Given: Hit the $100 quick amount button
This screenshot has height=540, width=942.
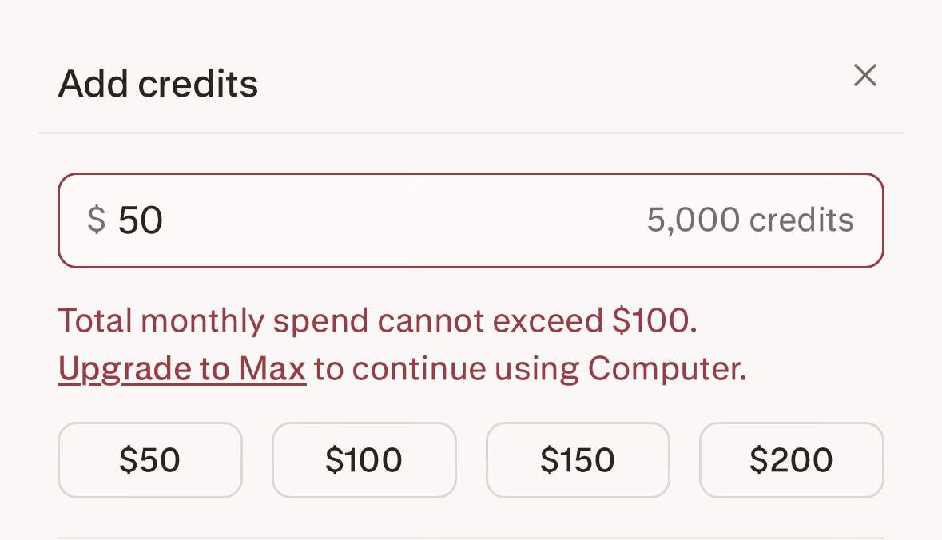Looking at the screenshot, I should pos(364,460).
